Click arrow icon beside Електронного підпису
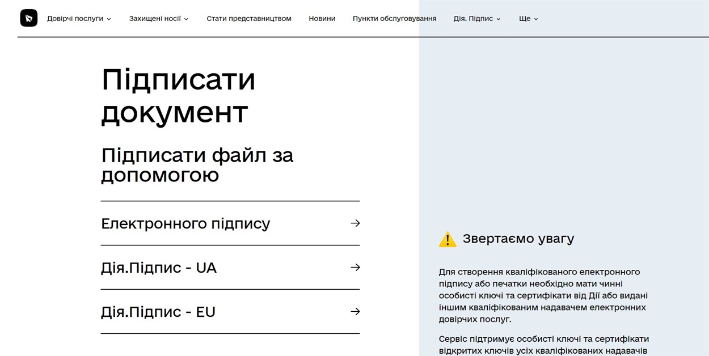 (x=355, y=223)
